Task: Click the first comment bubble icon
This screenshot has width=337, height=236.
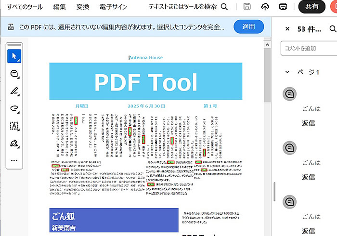Action: click(x=289, y=94)
